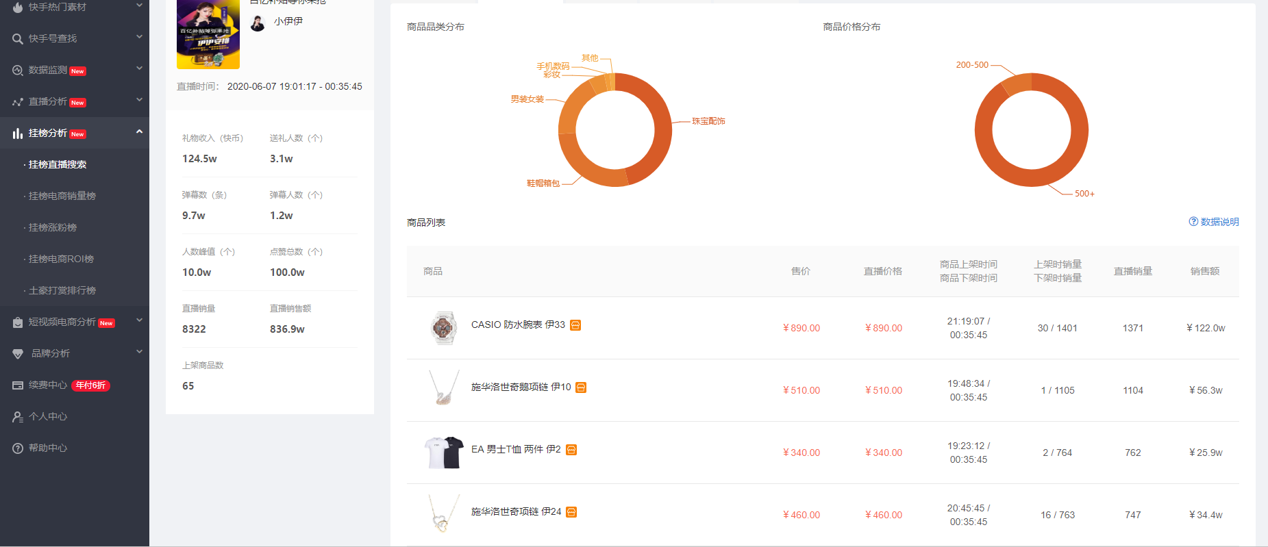
Task: Click the diamond icon for 品牌分析
Action: tap(18, 354)
